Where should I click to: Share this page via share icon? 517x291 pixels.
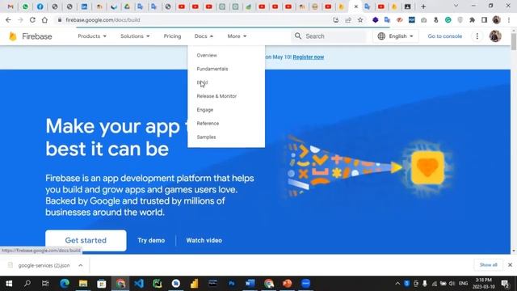[x=348, y=20]
